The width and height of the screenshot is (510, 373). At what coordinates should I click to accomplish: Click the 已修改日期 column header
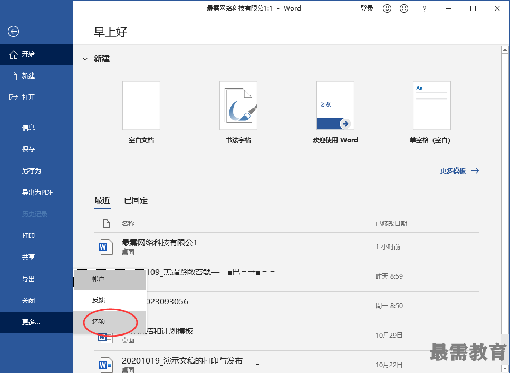(391, 224)
